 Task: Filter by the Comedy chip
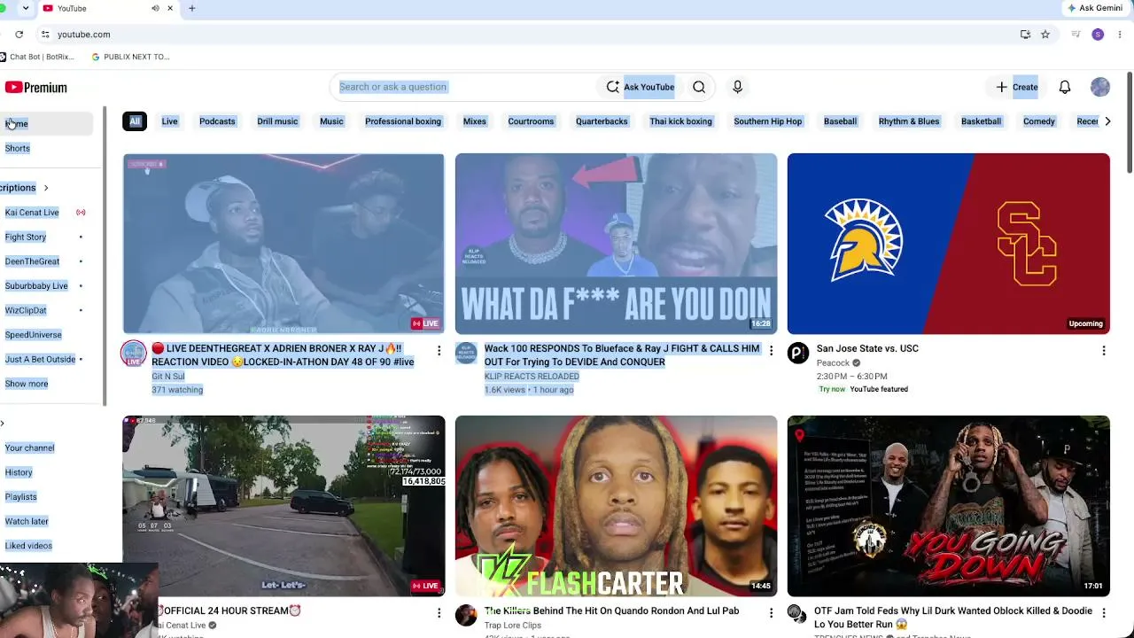coord(1039,121)
